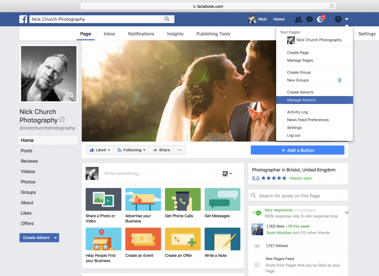This screenshot has width=379, height=276.
Task: Reload the page in browser address bar
Action: (332, 6)
